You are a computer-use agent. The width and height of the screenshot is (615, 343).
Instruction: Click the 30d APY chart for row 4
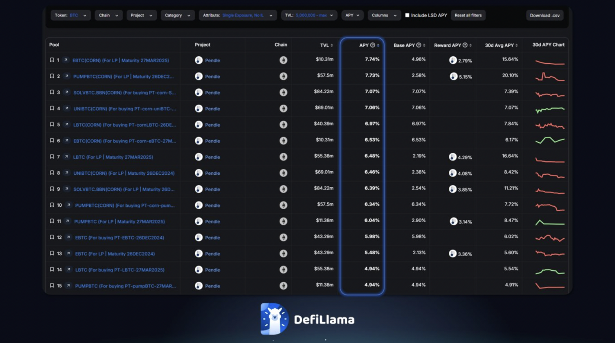click(550, 109)
